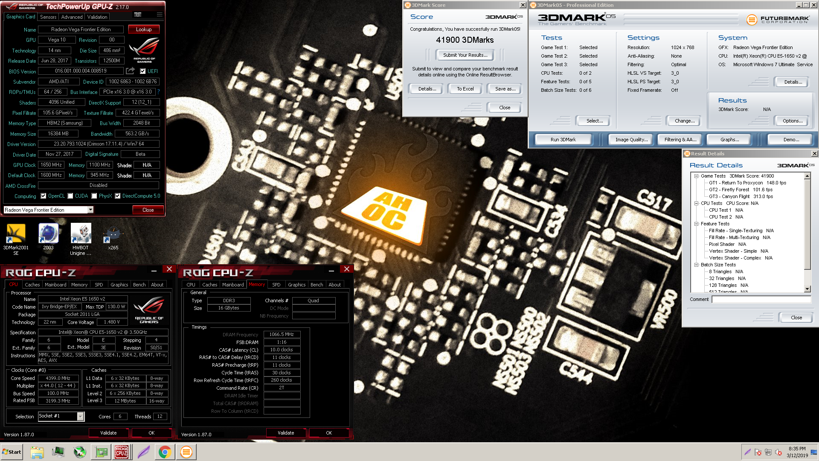819x461 pixels.
Task: Toggle the PhysX checkbox
Action: (94, 196)
